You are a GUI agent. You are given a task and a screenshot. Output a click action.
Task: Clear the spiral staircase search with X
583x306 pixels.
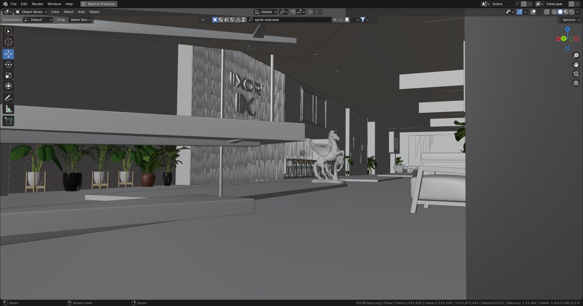coord(334,19)
